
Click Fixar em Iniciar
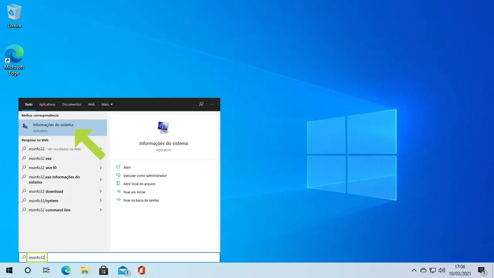134,192
